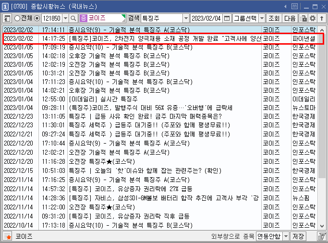Click the window number 1 icon in title bar

pos(5,7)
